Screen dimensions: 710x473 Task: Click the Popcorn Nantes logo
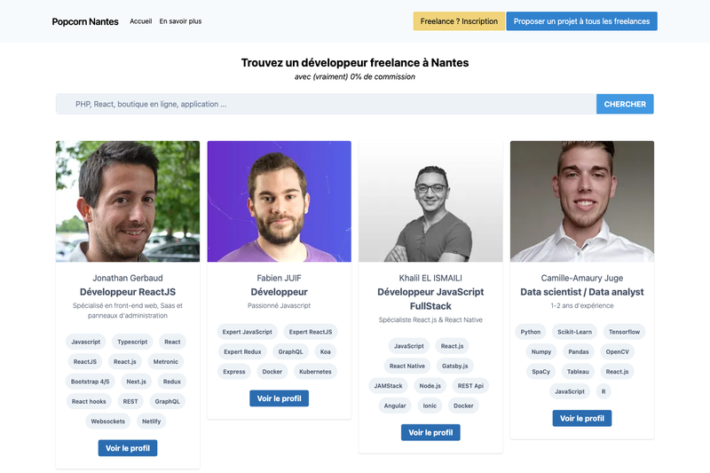click(85, 21)
